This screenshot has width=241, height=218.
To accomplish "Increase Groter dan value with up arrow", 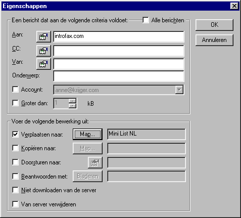I will (x=73, y=101).
